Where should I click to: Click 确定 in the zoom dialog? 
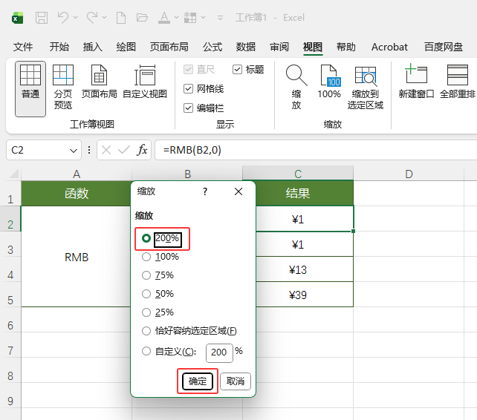[198, 381]
